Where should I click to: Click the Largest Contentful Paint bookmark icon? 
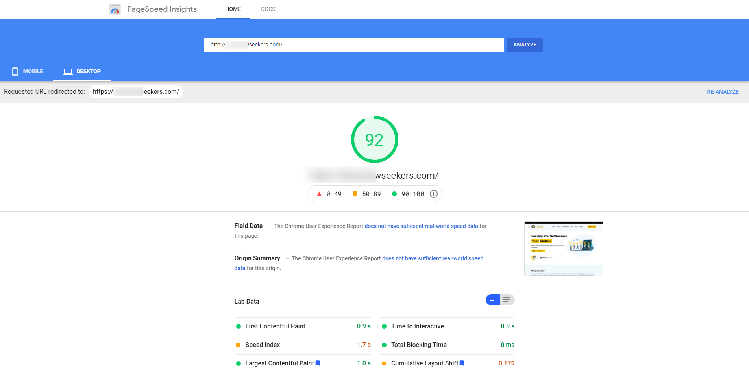point(318,363)
